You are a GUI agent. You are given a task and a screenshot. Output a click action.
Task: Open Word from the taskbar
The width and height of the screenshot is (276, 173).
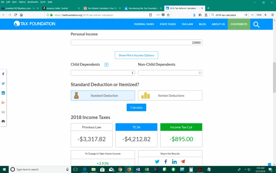point(138,169)
